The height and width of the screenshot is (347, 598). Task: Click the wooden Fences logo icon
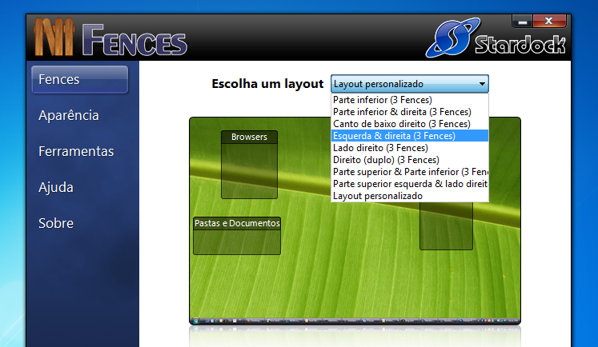click(x=54, y=37)
